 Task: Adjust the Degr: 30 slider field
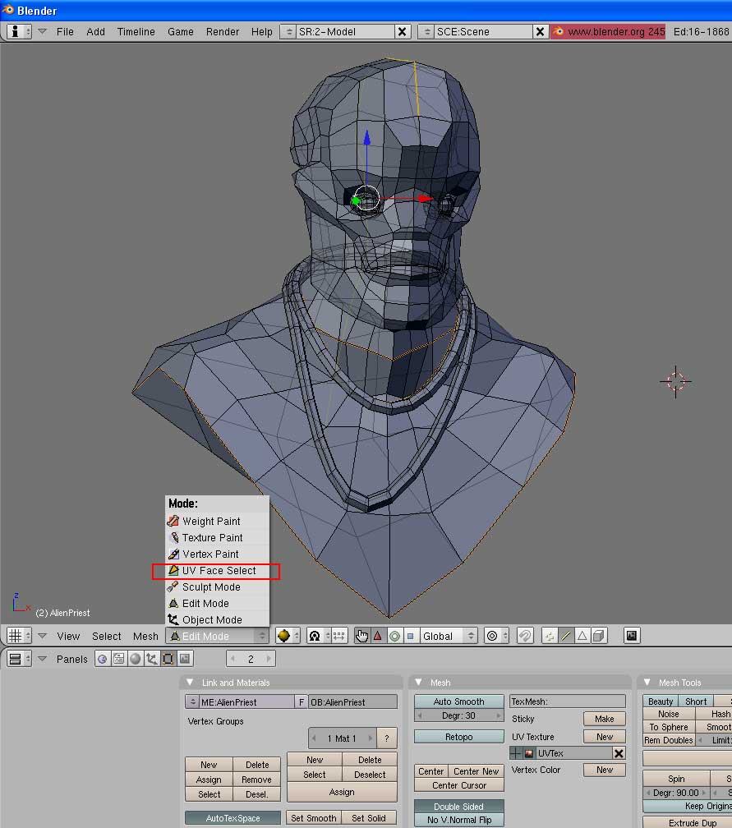458,715
